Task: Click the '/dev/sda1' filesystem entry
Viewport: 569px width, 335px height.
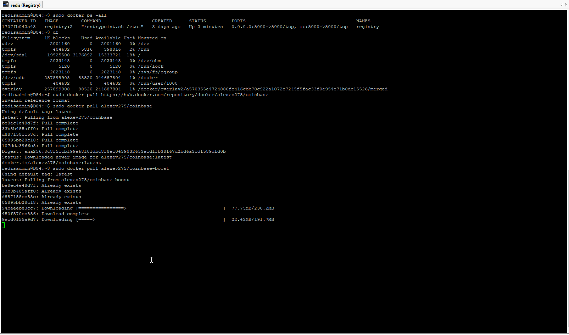Action: [x=15, y=55]
